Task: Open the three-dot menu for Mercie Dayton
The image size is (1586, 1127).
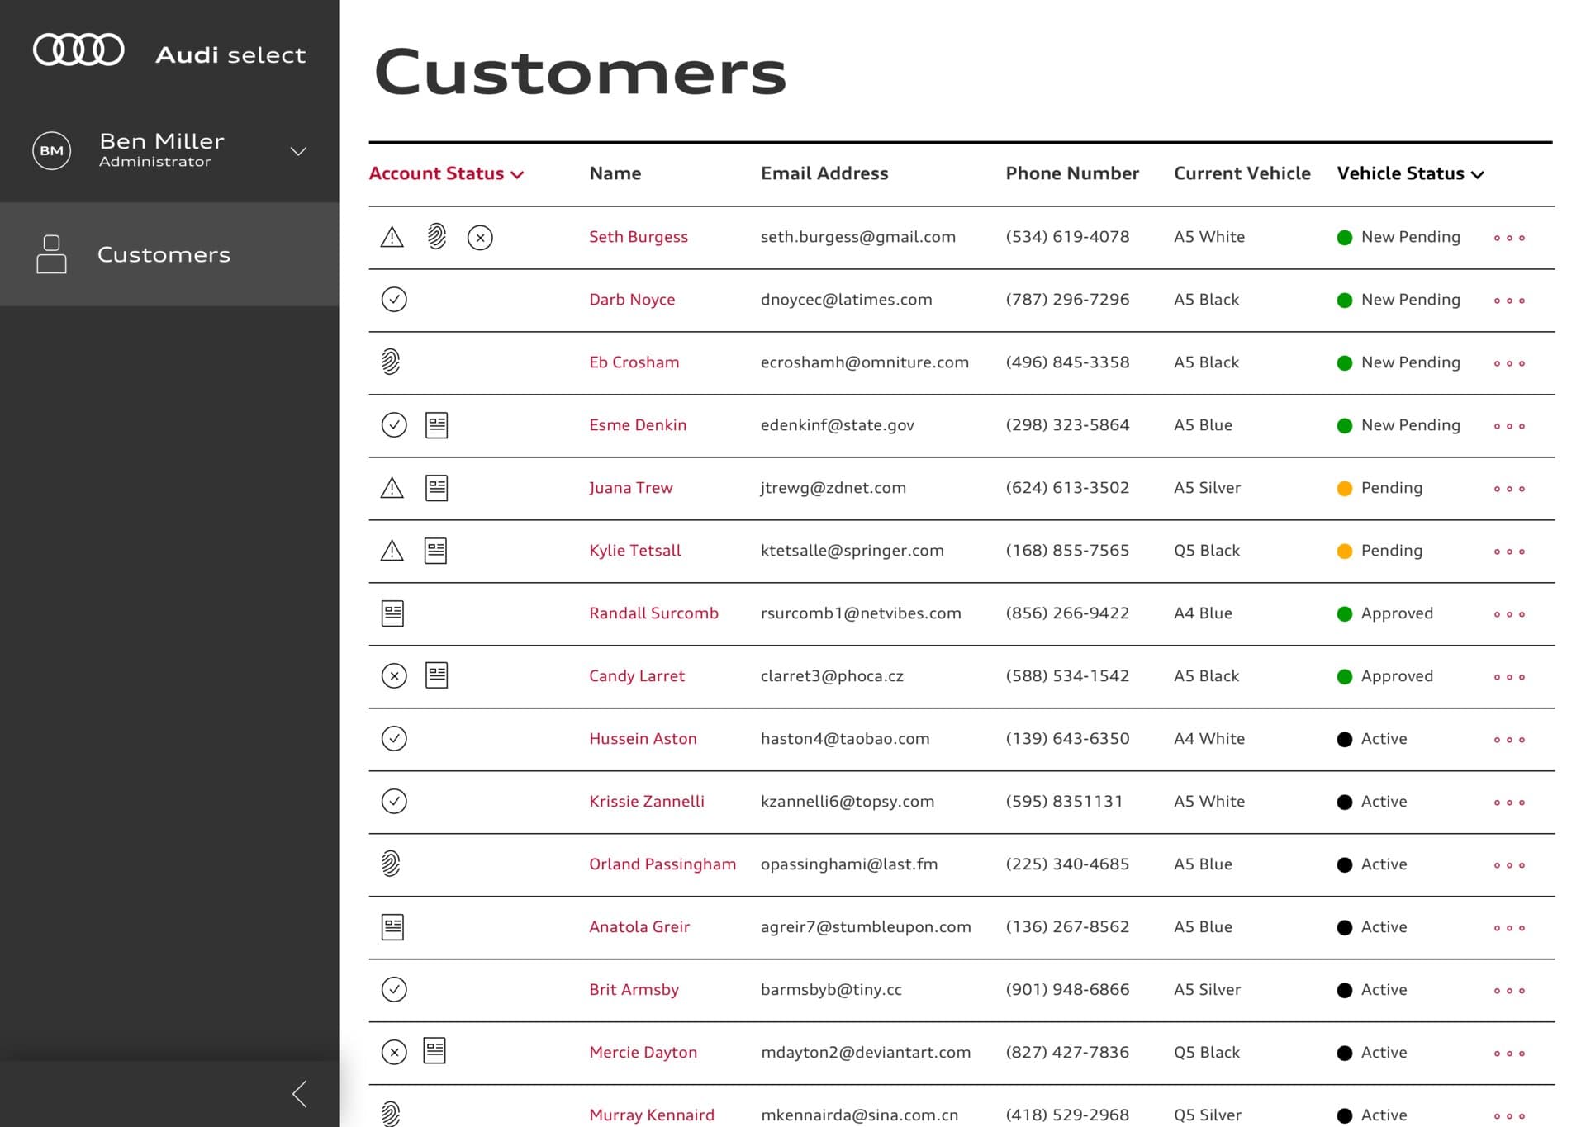Action: point(1509,1052)
